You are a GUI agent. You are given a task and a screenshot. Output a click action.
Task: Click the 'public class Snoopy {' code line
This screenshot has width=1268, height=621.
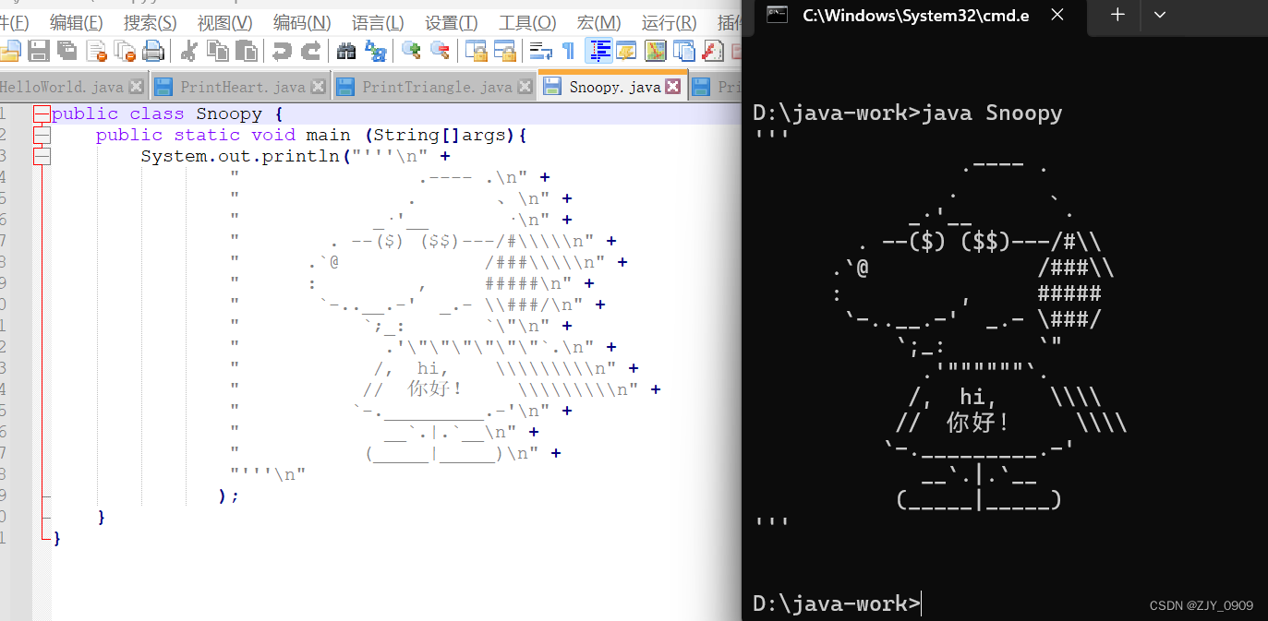pos(167,114)
